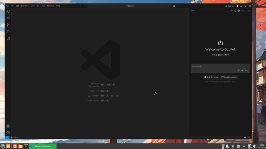The width and height of the screenshot is (266, 149).
Task: Open the Search view in activity bar
Action: 8,18
